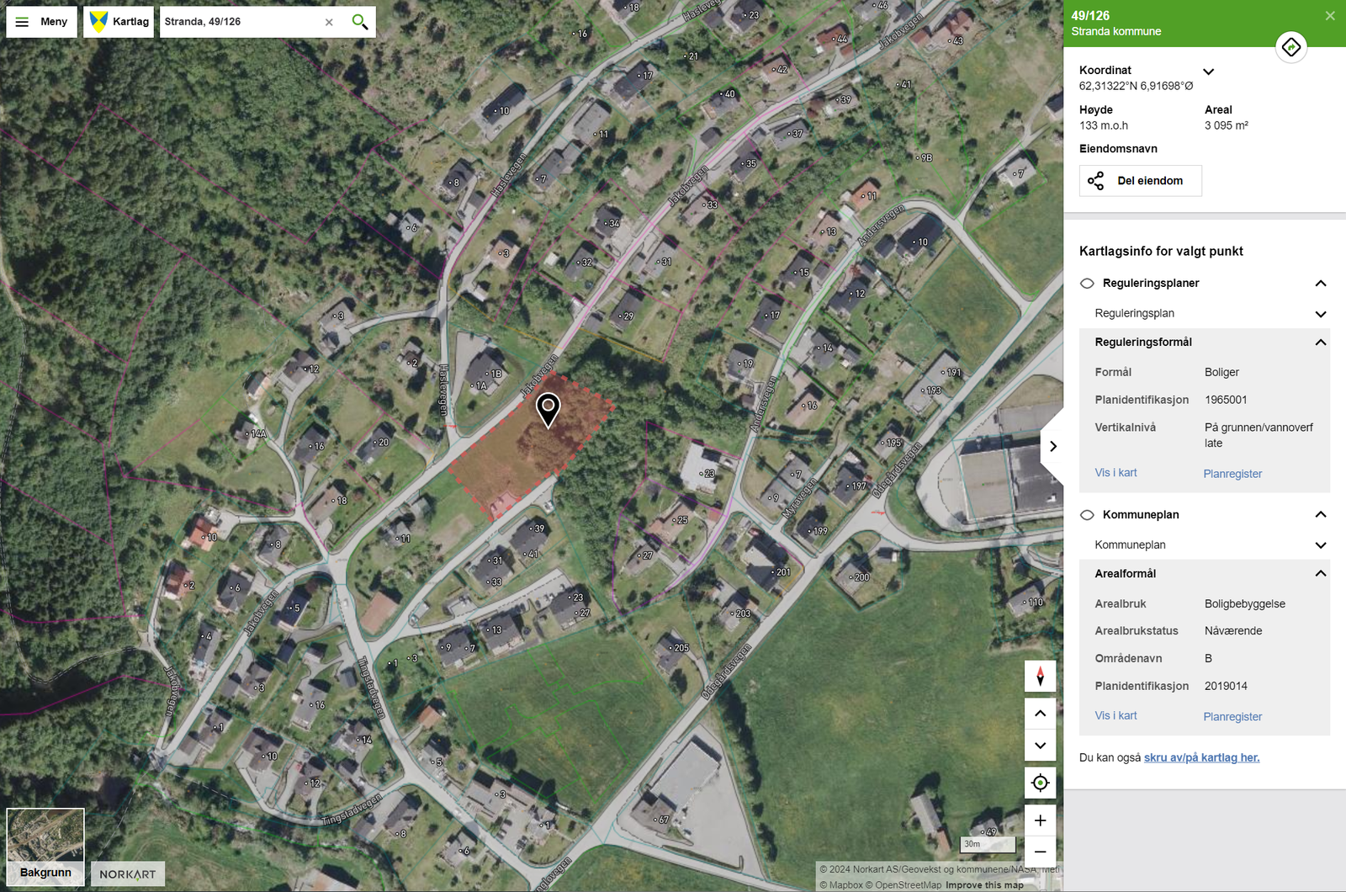Image resolution: width=1346 pixels, height=892 pixels.
Task: Click the Kartlagsinfo for valgt punkt heading
Action: [x=1161, y=251]
